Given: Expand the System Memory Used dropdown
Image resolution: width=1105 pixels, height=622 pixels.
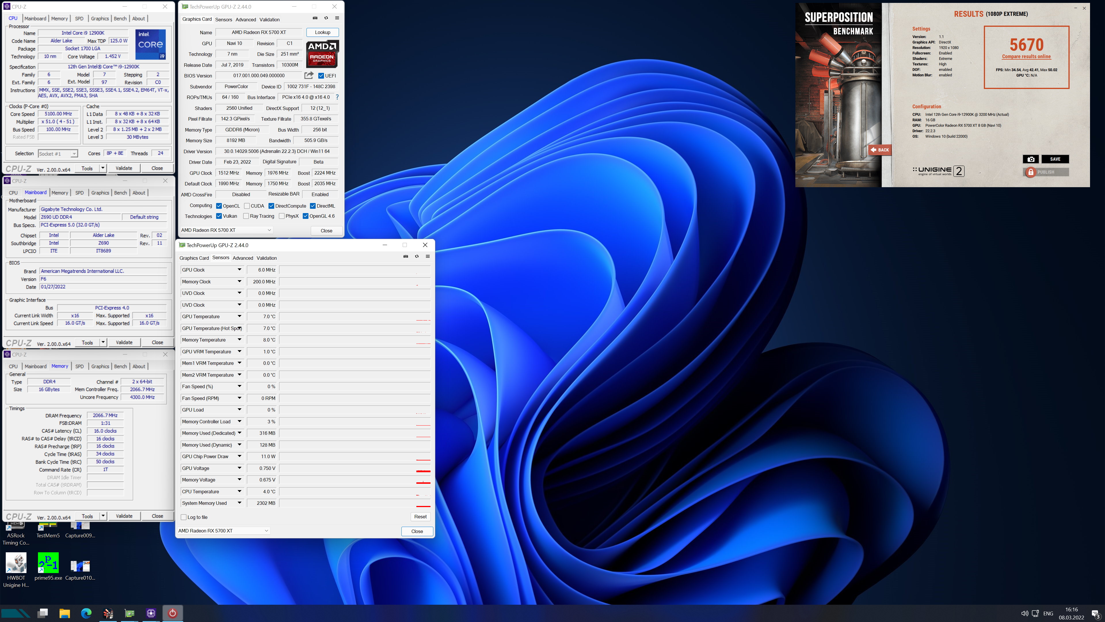Looking at the screenshot, I should (x=239, y=503).
